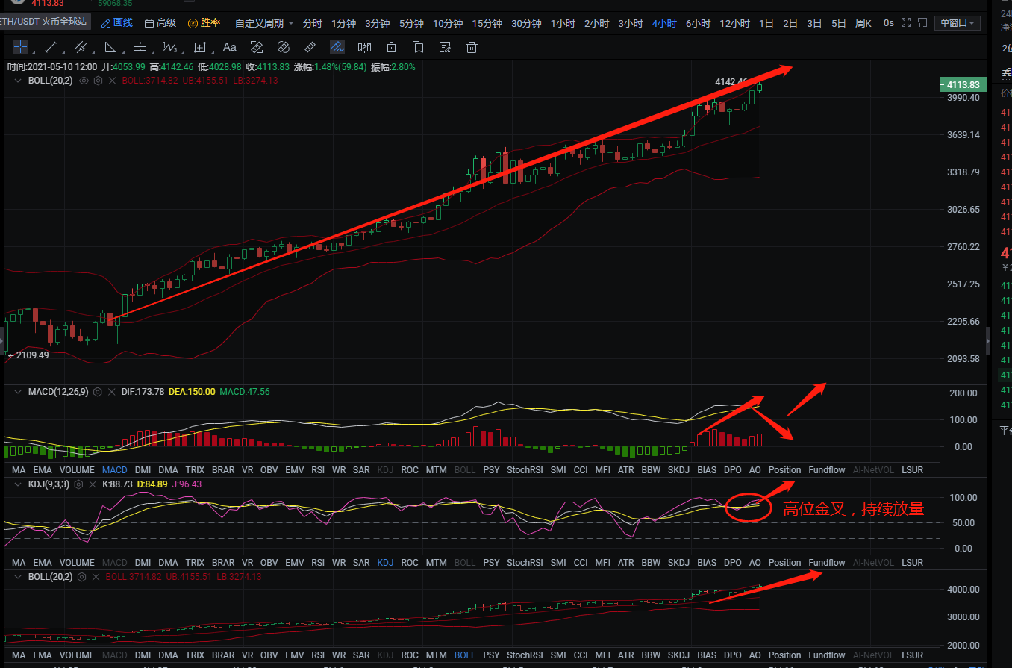Screen dimensions: 1012x668
Task: Toggle the highlighted brush drawing tool
Action: click(337, 47)
